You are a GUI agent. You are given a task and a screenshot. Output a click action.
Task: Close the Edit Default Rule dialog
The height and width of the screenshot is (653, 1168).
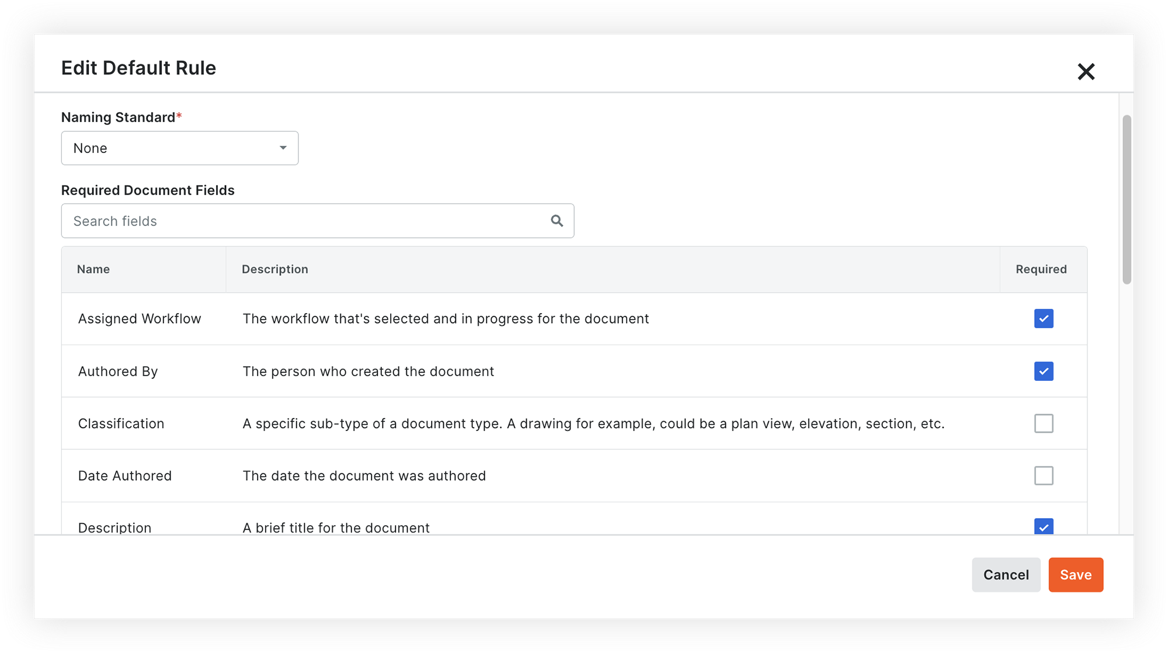coord(1086,72)
